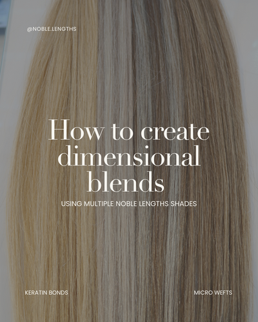
Task: Click the @NOBLE.LENGTHS handle text
Action: coord(52,29)
